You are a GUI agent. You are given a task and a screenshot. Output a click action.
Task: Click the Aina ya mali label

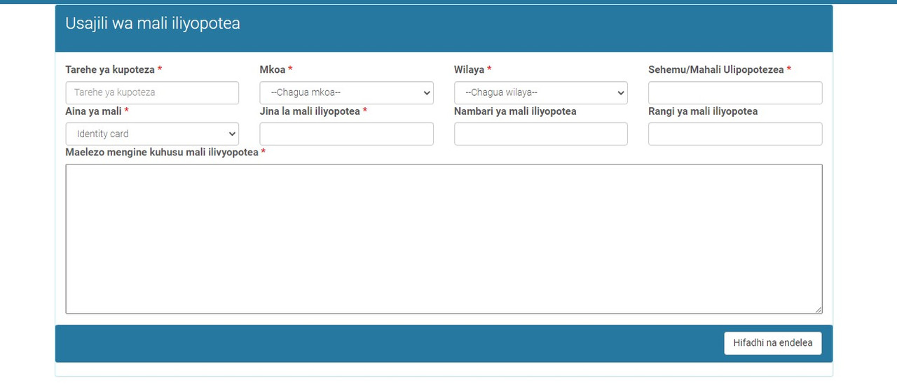(93, 111)
